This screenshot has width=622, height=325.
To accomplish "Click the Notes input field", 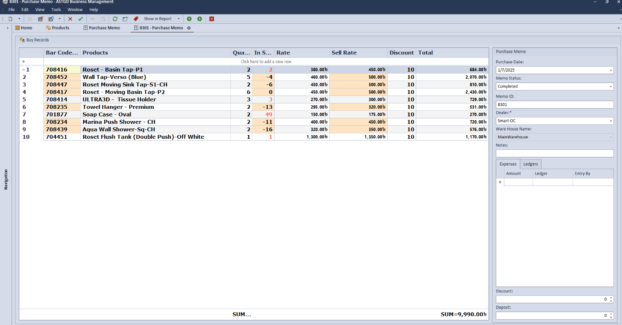I will click(554, 154).
